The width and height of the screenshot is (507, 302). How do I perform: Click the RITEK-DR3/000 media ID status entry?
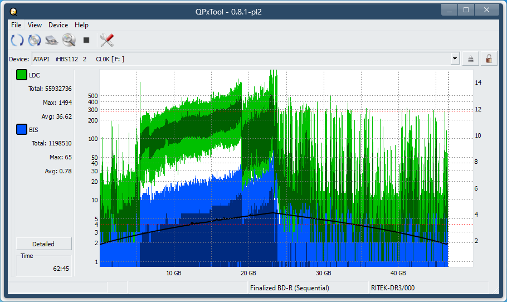[393, 288]
